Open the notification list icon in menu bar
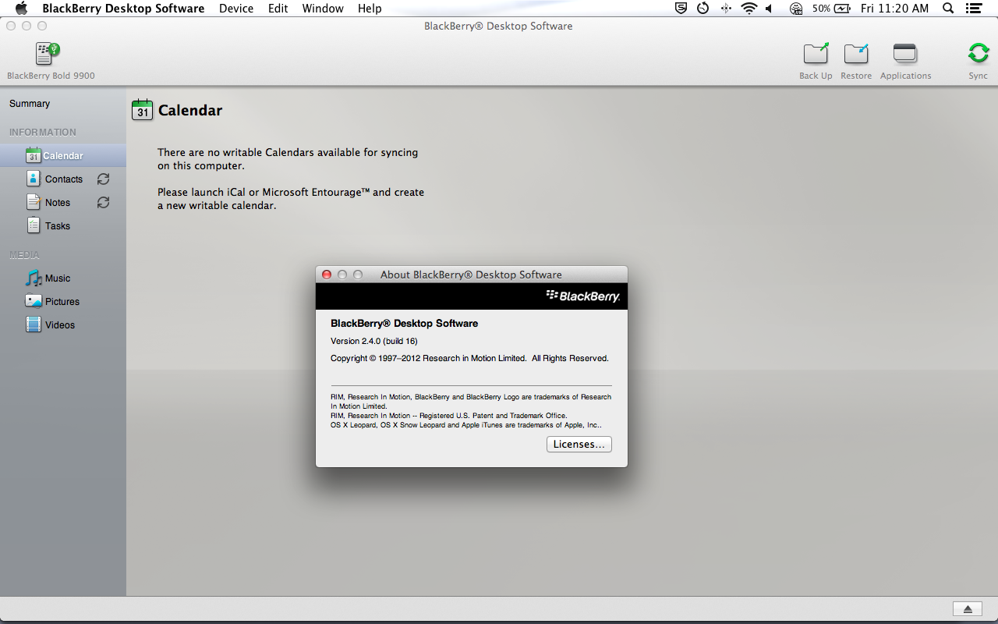Viewport: 998px width, 624px height. pyautogui.click(x=973, y=9)
